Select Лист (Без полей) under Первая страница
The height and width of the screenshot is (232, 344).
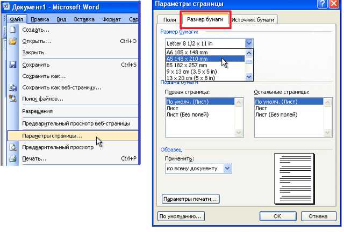point(200,114)
